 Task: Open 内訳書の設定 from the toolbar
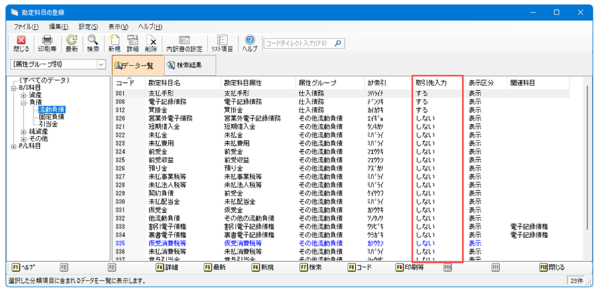click(184, 44)
